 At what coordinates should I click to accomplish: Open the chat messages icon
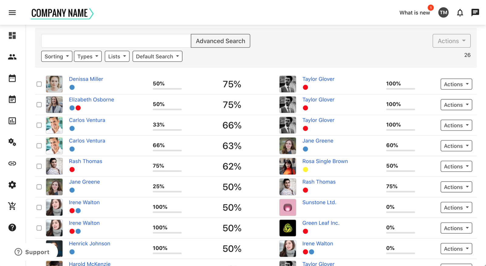(475, 12)
